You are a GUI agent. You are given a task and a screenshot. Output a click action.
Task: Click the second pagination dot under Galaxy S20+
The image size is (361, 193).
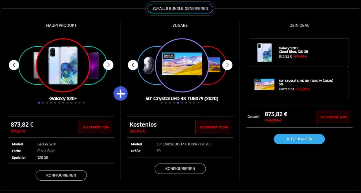point(43,103)
